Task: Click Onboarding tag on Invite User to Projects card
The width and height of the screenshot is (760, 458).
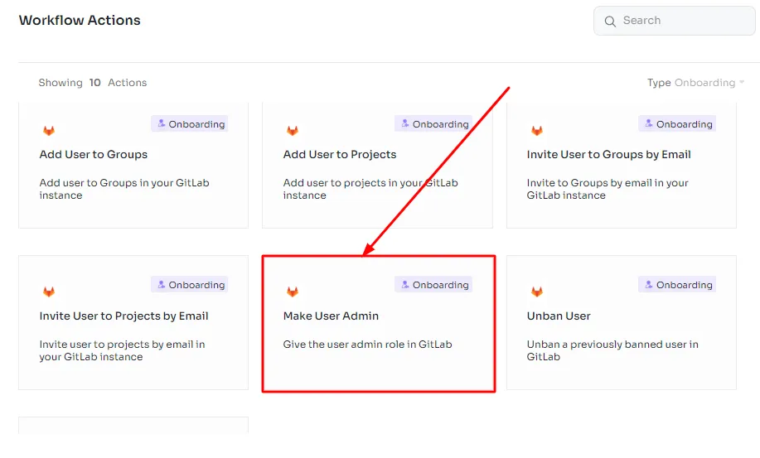Action: click(190, 285)
